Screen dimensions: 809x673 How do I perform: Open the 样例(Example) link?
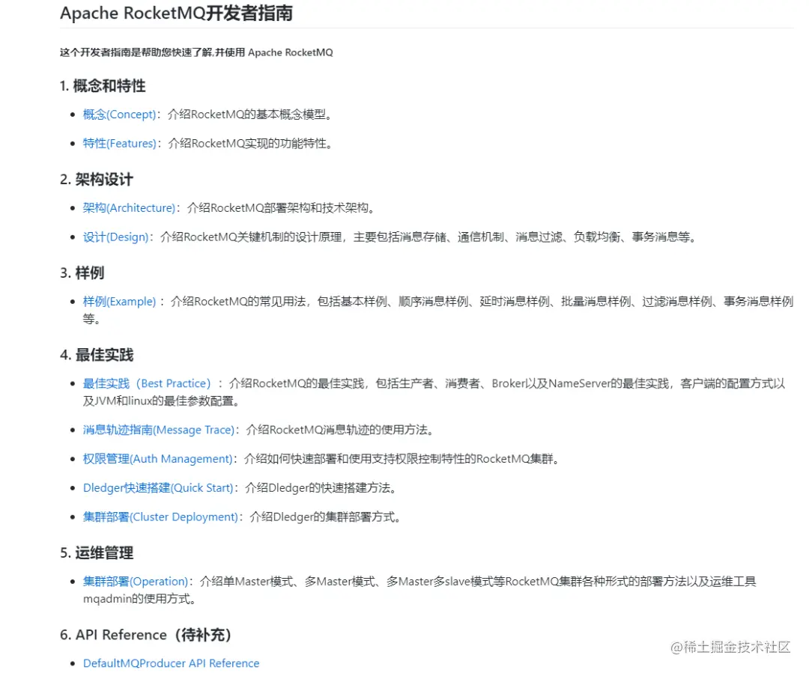[x=119, y=302]
